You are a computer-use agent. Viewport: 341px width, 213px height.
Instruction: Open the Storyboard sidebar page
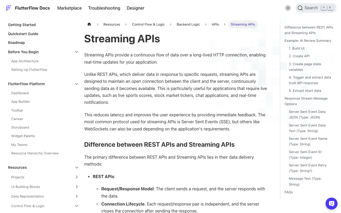[x=20, y=127]
